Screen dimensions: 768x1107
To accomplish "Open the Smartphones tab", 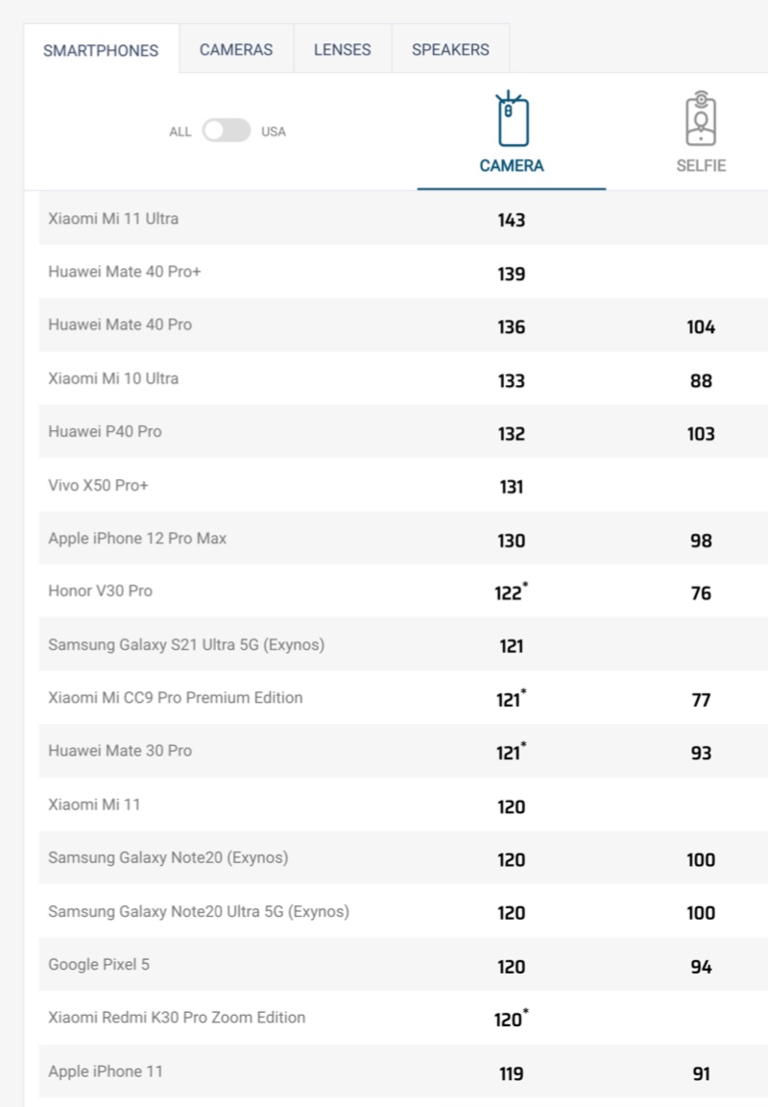I will point(101,51).
